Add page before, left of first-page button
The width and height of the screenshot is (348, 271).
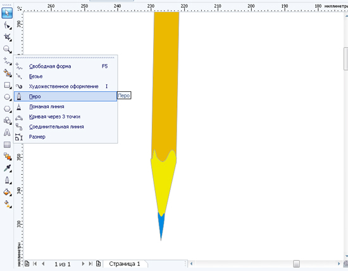[x=27, y=263]
